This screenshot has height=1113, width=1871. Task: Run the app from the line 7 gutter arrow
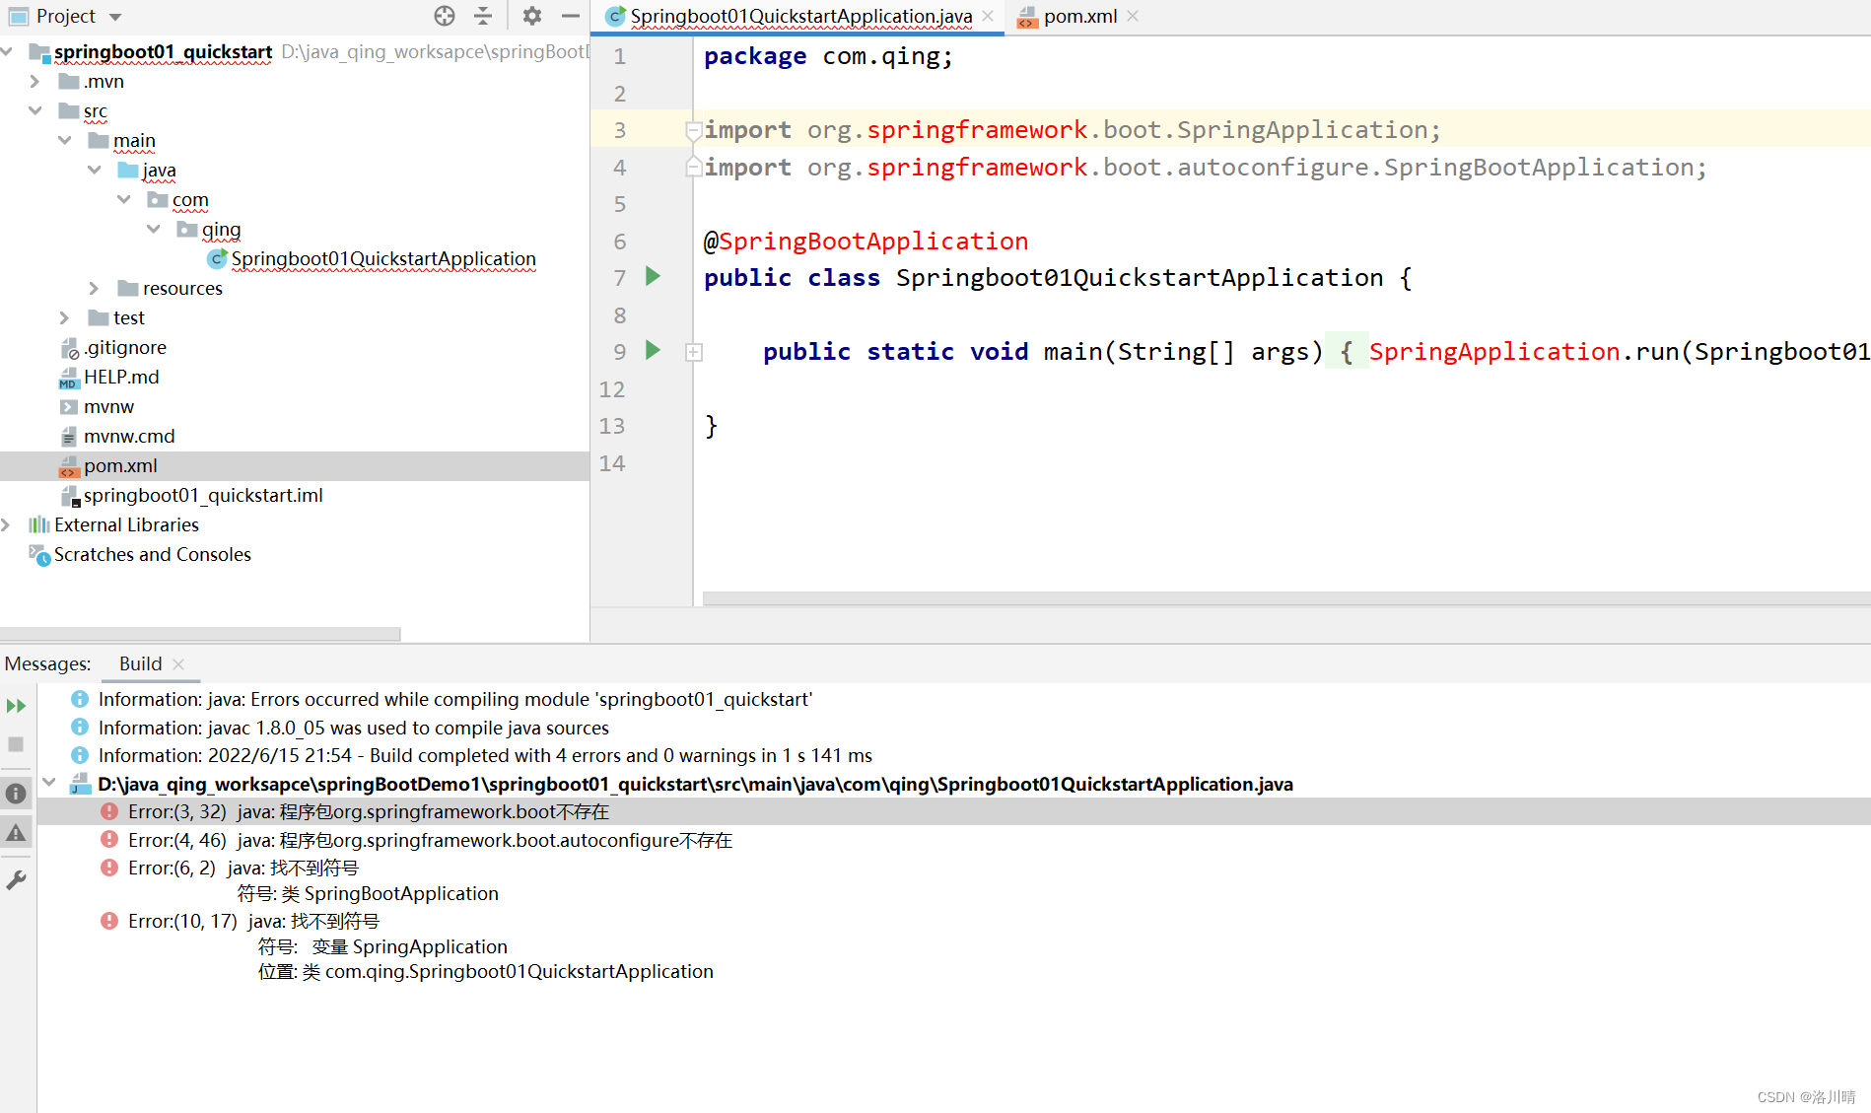pyautogui.click(x=653, y=277)
